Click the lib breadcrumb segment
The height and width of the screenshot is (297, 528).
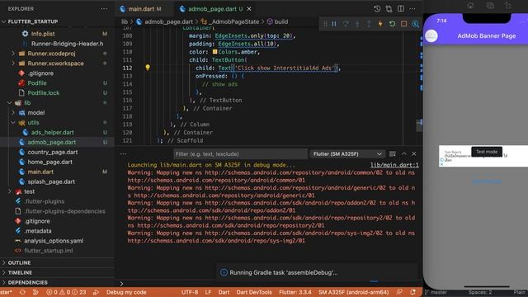point(125,21)
